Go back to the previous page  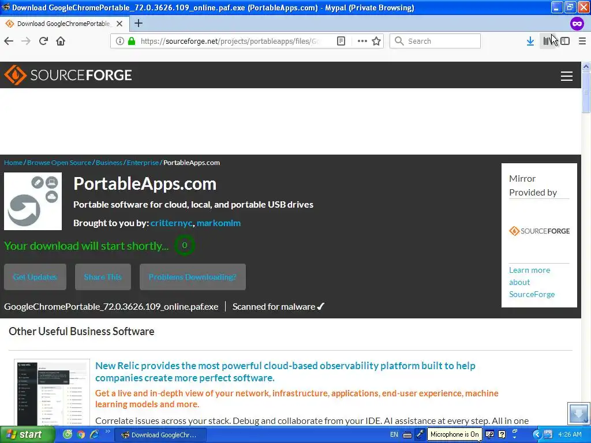pyautogui.click(x=9, y=41)
